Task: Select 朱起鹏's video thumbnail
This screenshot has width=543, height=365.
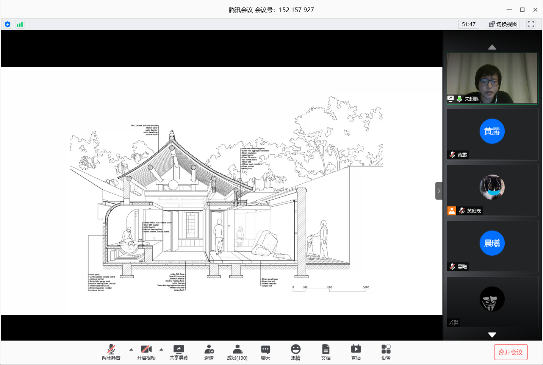Action: click(492, 78)
